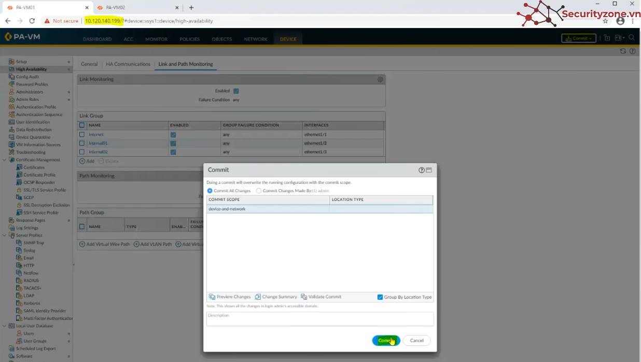Click Add VLAN Path
Screen dimensions: 641x362
click(x=153, y=244)
